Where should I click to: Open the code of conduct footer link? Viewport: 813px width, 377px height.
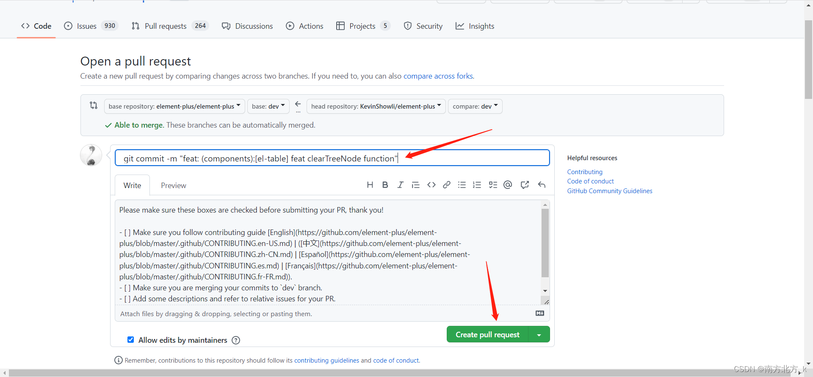point(396,360)
